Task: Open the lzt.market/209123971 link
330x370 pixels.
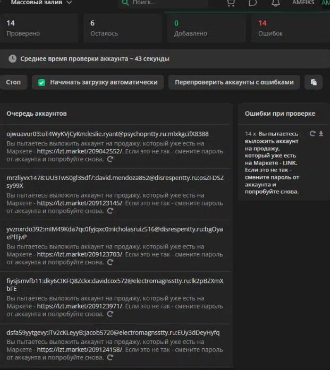Action: pos(80,306)
